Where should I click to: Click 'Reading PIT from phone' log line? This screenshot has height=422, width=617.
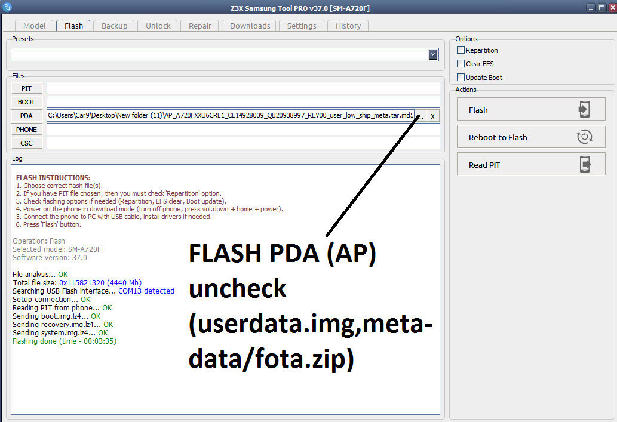point(62,307)
